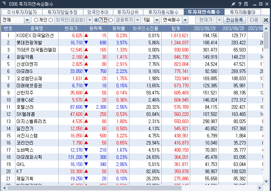Viewport: 271px width, 191px height.
Task: Select 쌍용C&E stock name
Action: (25, 100)
